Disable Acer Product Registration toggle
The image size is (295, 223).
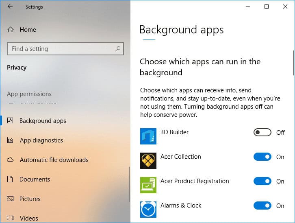(x=262, y=181)
